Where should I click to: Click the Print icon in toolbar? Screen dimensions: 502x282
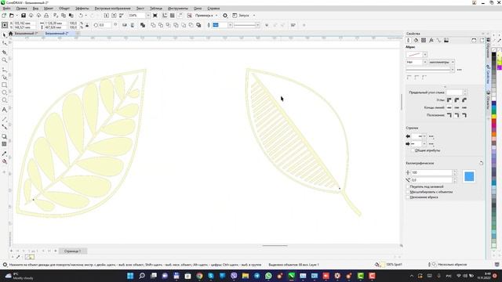click(46, 16)
